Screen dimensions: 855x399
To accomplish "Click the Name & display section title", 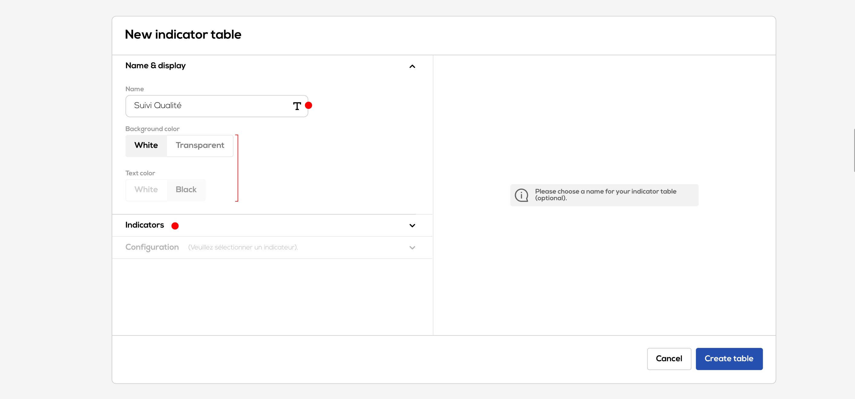I will [155, 66].
